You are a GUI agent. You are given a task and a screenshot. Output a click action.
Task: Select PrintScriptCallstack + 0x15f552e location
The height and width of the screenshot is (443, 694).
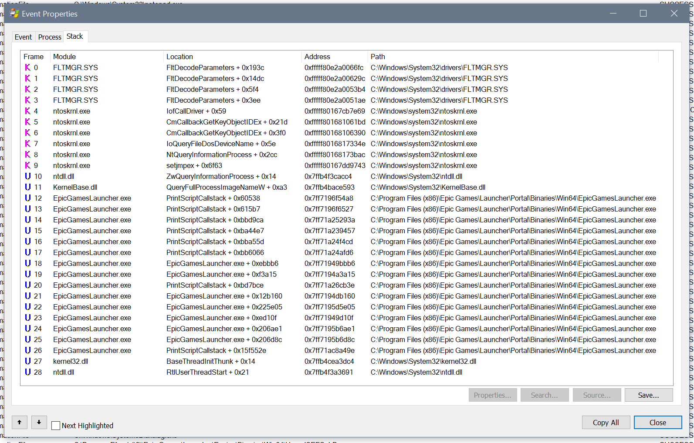click(216, 350)
